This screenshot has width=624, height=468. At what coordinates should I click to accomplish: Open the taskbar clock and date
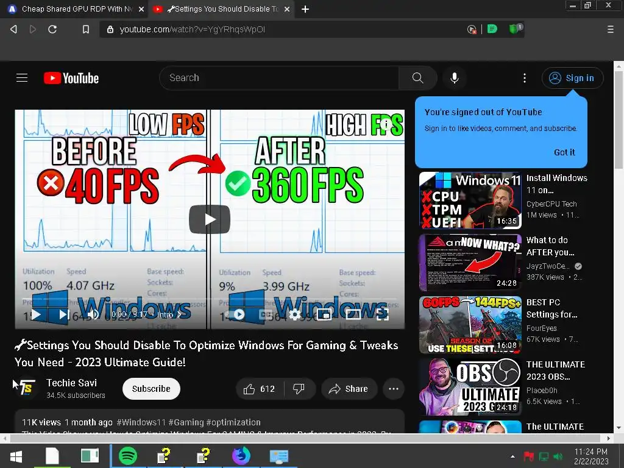click(x=591, y=456)
